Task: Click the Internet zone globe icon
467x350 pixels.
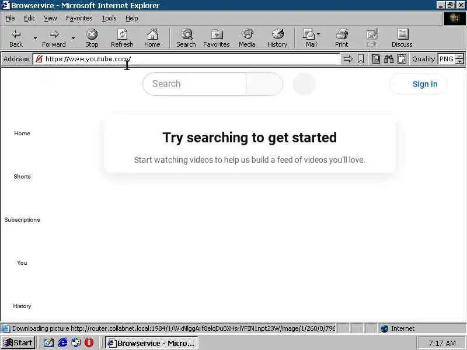Action: pyautogui.click(x=385, y=328)
